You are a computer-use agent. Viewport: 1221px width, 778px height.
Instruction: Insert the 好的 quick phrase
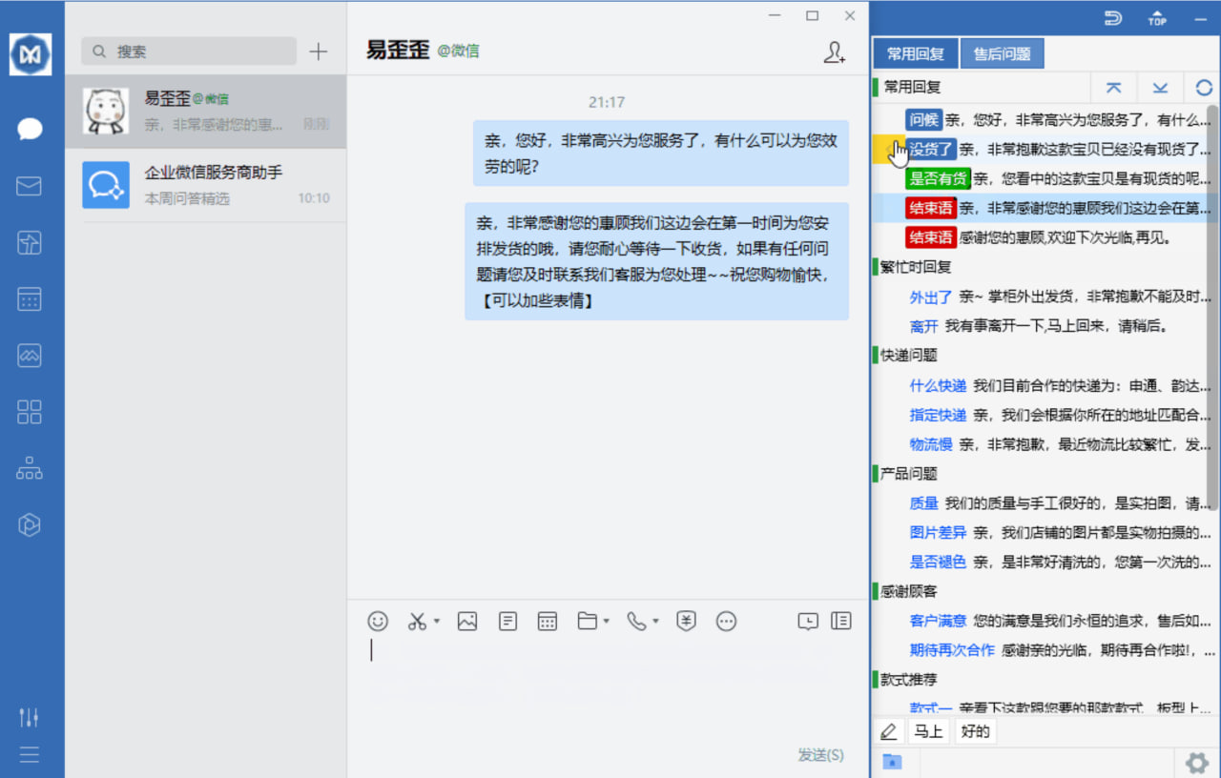(975, 732)
